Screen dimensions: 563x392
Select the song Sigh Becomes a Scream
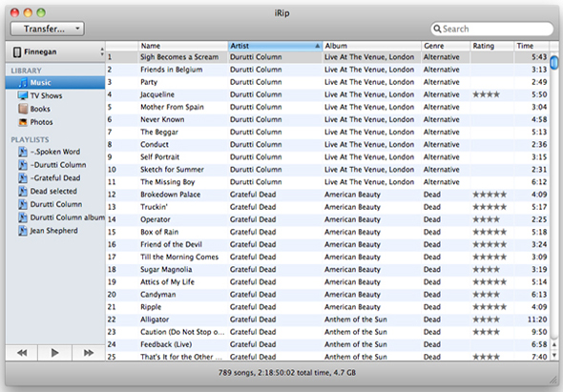pos(179,57)
